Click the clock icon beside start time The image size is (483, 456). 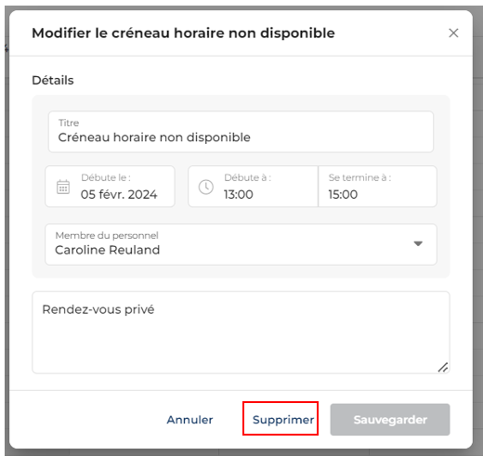(x=206, y=187)
